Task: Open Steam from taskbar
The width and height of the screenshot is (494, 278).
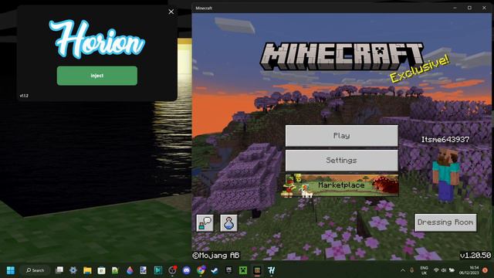Action: pyautogui.click(x=215, y=270)
